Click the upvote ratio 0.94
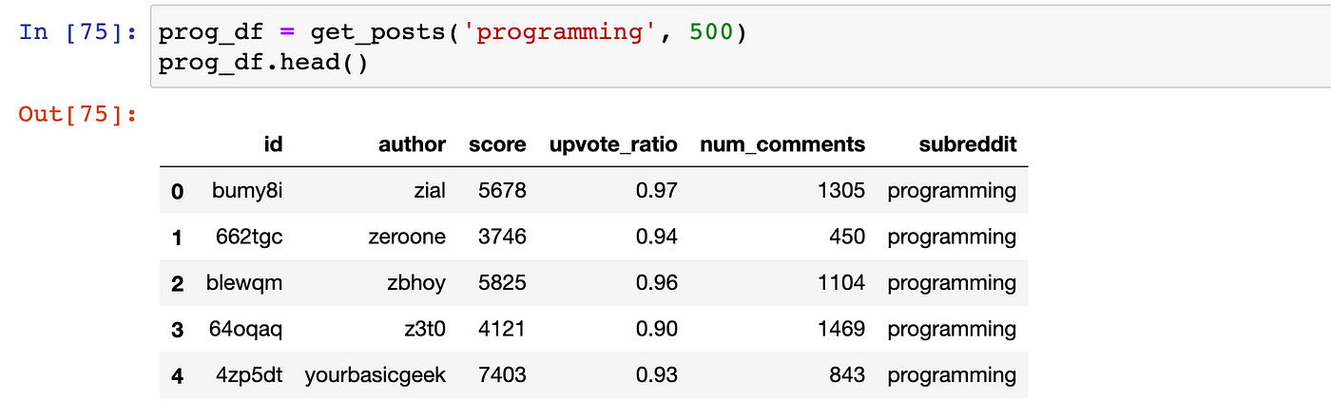This screenshot has width=1331, height=401. [x=658, y=238]
